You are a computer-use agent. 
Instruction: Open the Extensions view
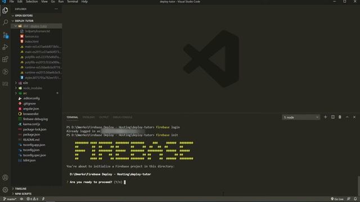[5, 59]
